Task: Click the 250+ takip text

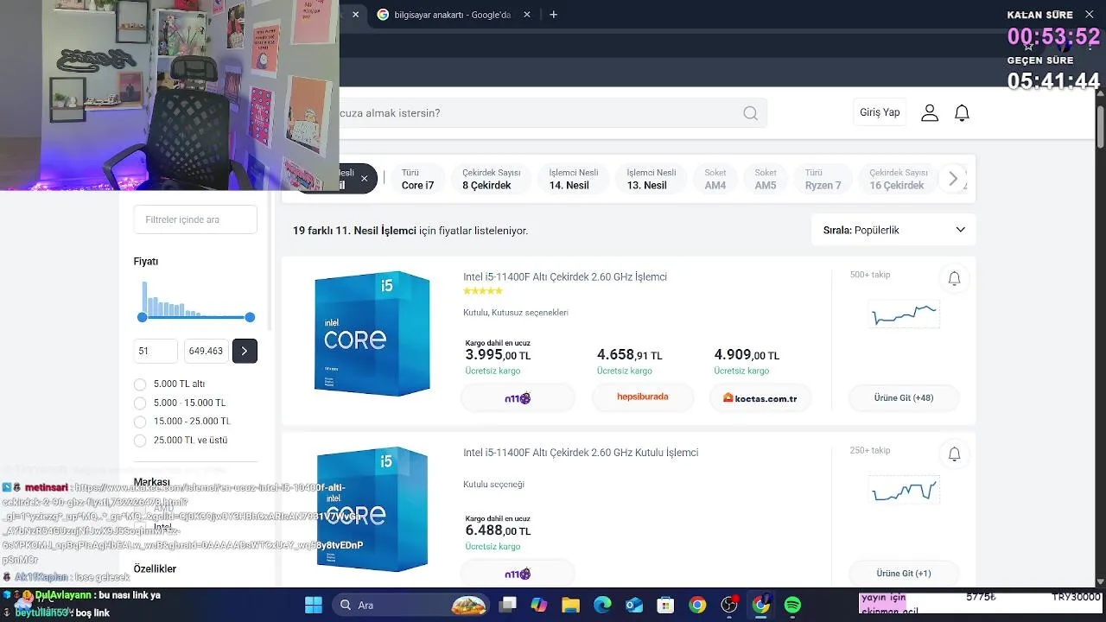Action: click(x=870, y=450)
